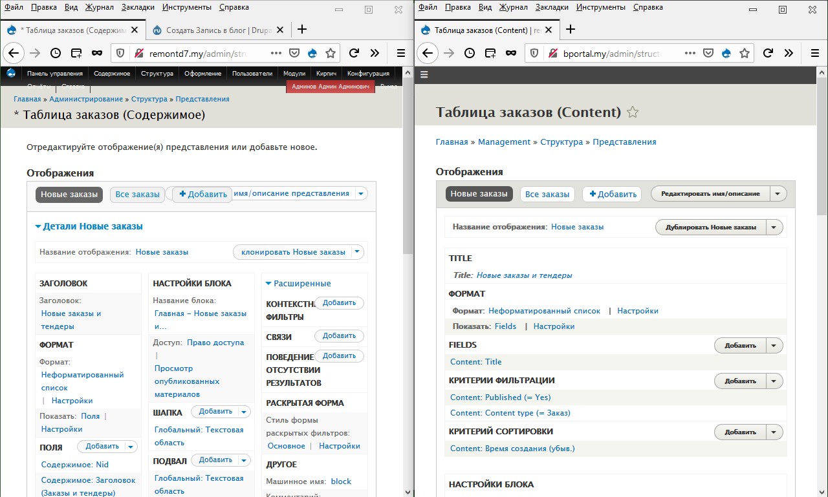Click Добавить button in the СВЯЗИ section
Image resolution: width=828 pixels, height=497 pixels.
(339, 336)
